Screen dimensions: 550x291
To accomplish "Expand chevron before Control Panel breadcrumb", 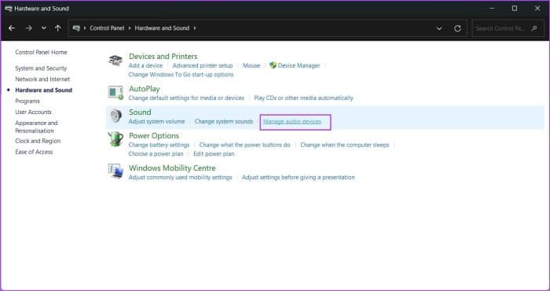I will pyautogui.click(x=85, y=28).
